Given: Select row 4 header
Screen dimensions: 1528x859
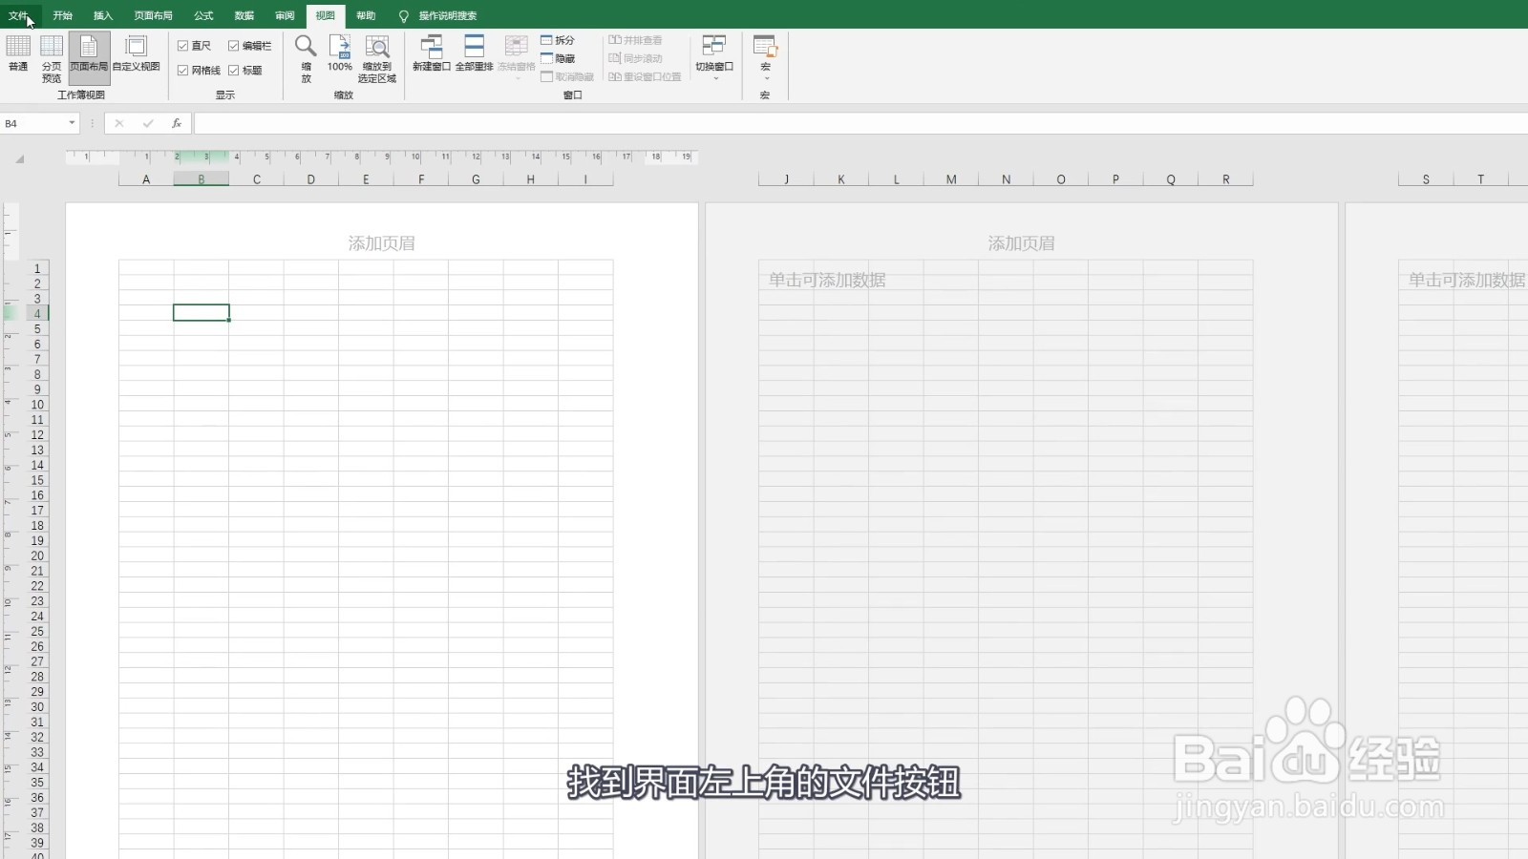Looking at the screenshot, I should (x=37, y=314).
